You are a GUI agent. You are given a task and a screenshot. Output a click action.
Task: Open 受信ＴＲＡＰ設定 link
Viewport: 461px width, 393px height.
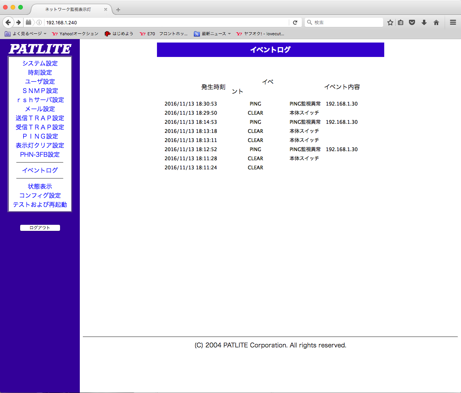[40, 127]
